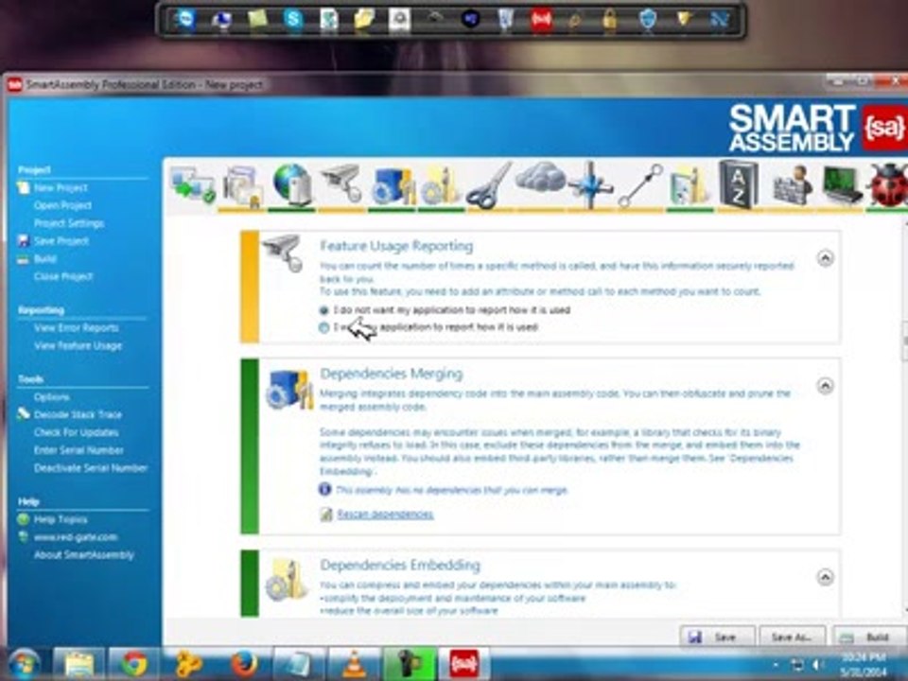This screenshot has height=681, width=908.
Task: Open Google Chrome from the taskbar
Action: 134,664
